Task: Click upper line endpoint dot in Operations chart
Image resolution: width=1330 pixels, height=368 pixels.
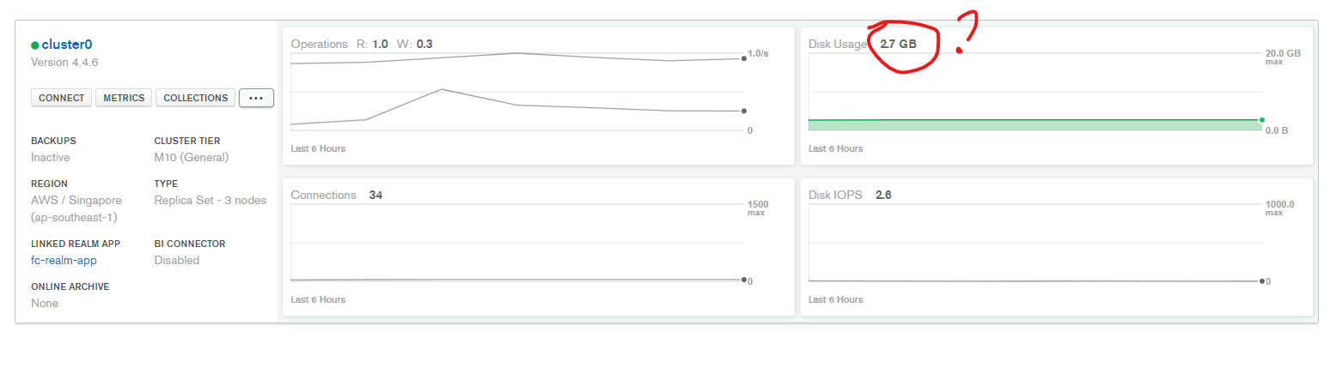Action: [744, 58]
